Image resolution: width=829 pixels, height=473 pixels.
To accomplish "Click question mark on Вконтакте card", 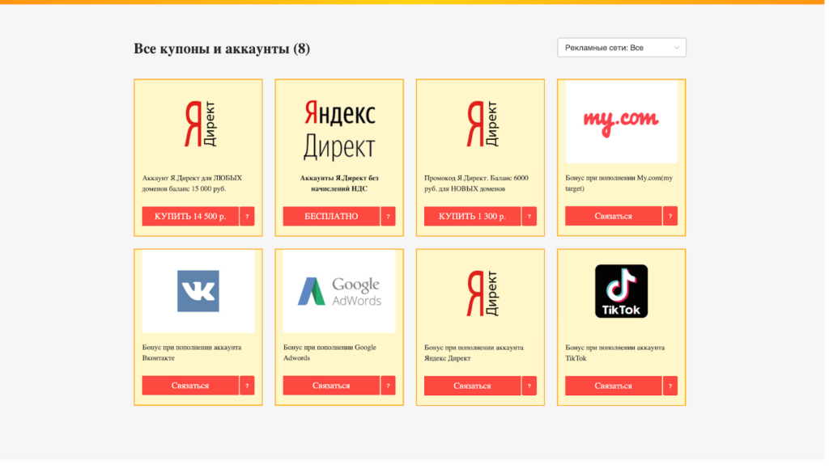I will pos(247,386).
